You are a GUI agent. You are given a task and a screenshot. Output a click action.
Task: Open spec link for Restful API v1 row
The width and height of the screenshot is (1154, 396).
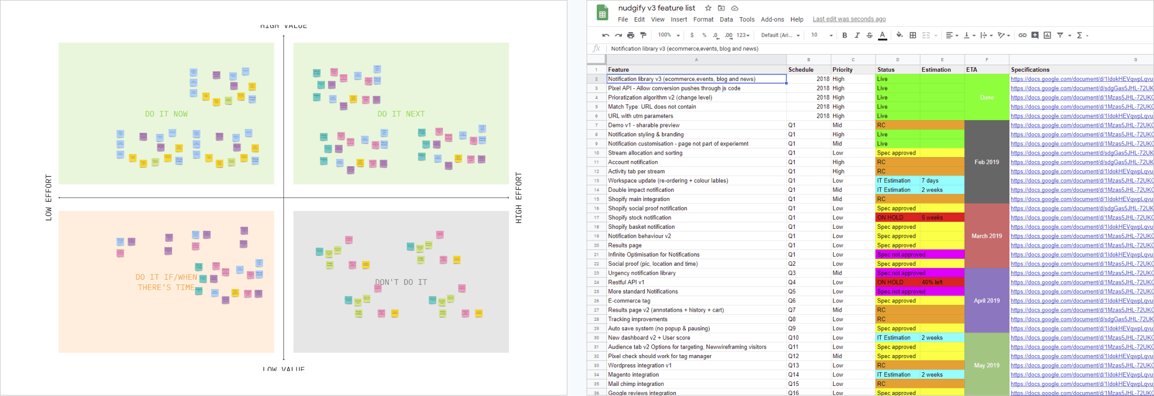pos(1082,282)
